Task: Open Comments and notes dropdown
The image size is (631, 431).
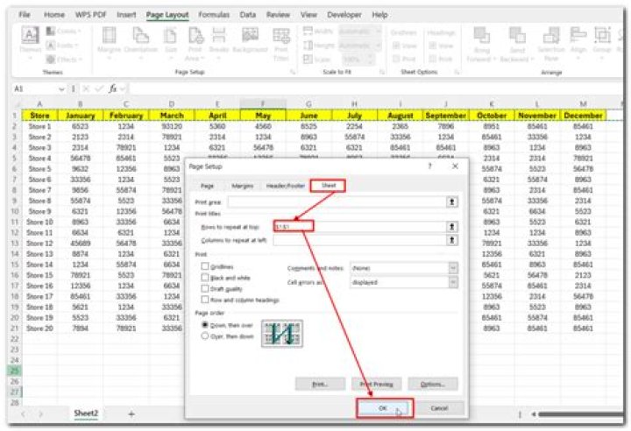Action: pyautogui.click(x=453, y=268)
